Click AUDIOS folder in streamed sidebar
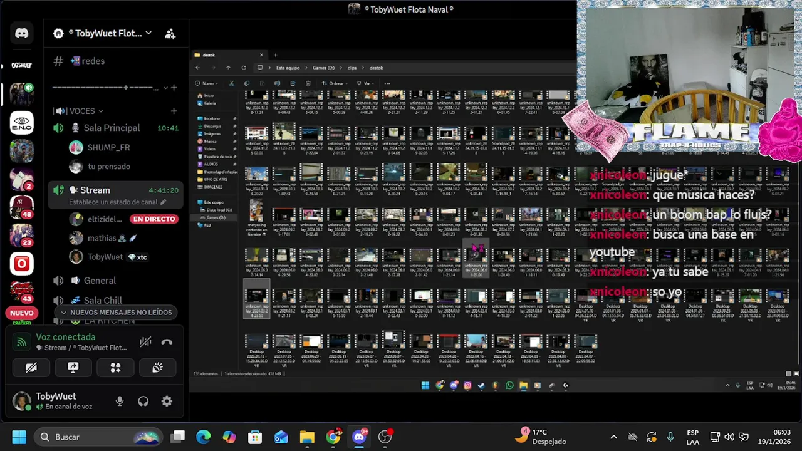Image resolution: width=802 pixels, height=451 pixels. [x=211, y=164]
